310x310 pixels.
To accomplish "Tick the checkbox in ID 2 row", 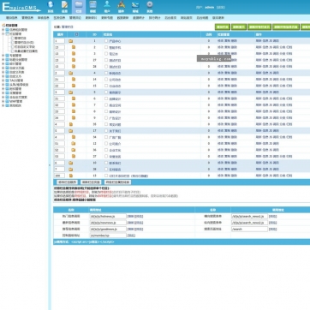I will point(106,47).
